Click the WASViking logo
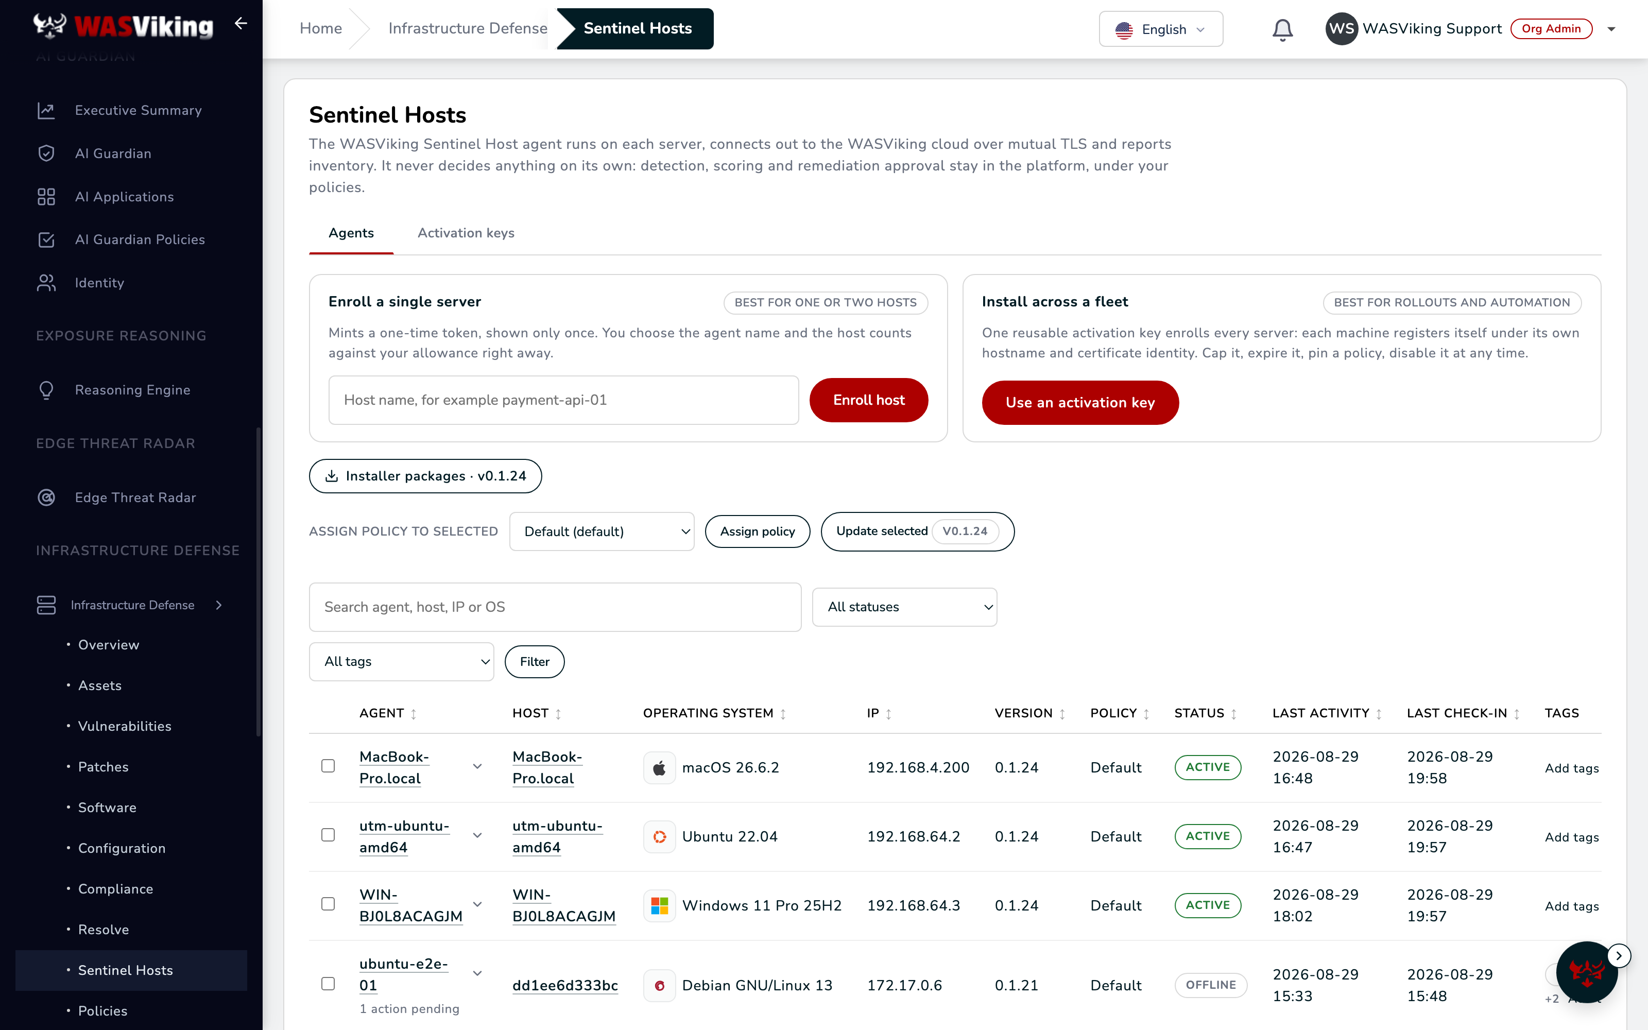The width and height of the screenshot is (1648, 1030). tap(123, 26)
